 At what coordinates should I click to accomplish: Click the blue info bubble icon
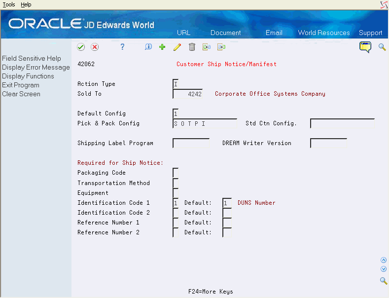coord(148,47)
